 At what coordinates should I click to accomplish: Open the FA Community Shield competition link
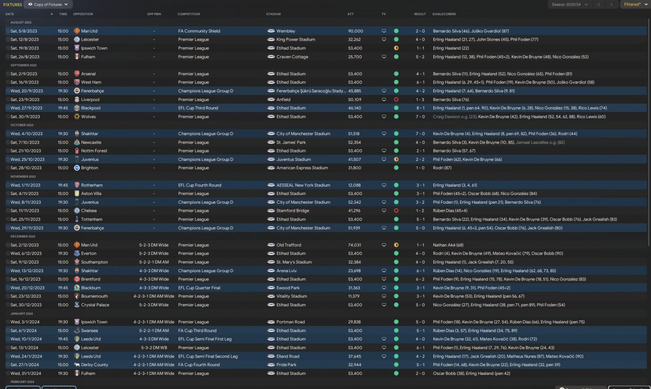(199, 31)
